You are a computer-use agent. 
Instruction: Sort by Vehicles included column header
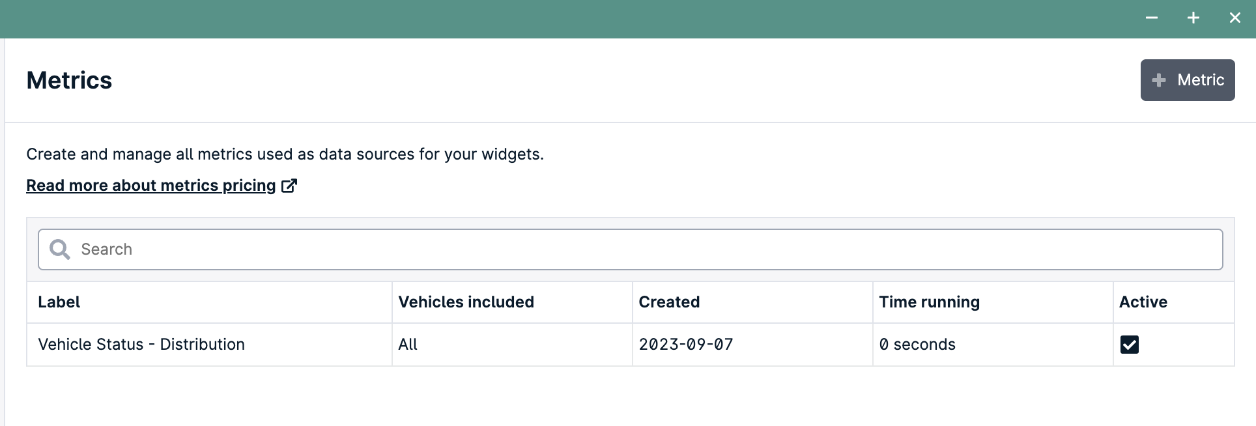[x=466, y=302]
